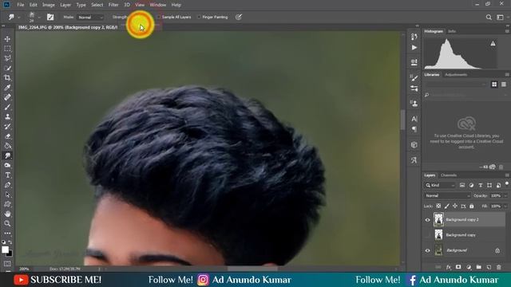Screen dimensions: 511x287
Task: Open the Fill slider dropdown
Action: [505, 206]
